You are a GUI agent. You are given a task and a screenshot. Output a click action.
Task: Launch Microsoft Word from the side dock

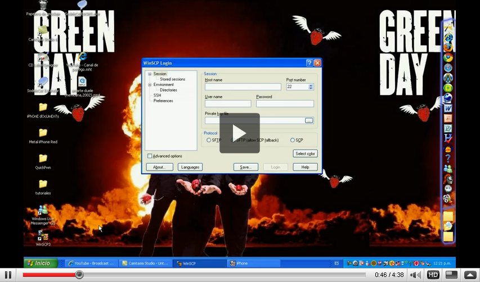coord(448,108)
